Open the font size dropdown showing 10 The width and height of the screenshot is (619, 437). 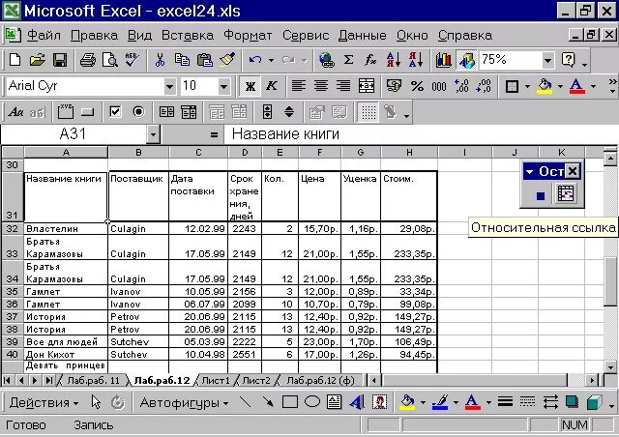coord(223,86)
